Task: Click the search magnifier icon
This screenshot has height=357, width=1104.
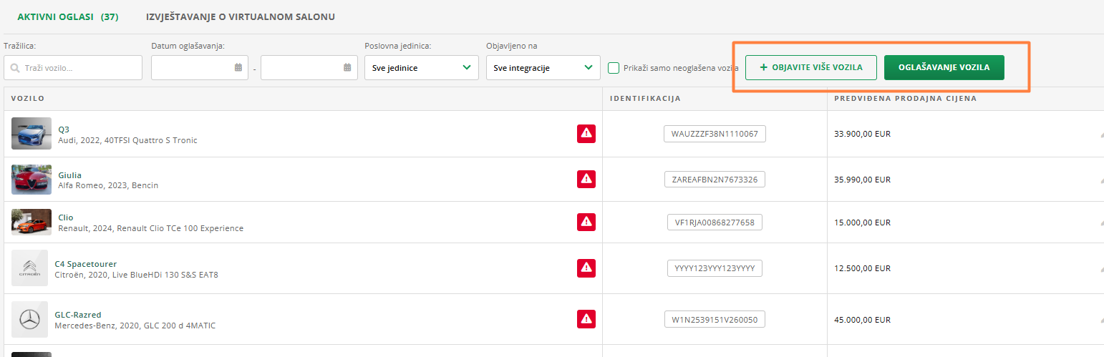Action: (x=15, y=69)
